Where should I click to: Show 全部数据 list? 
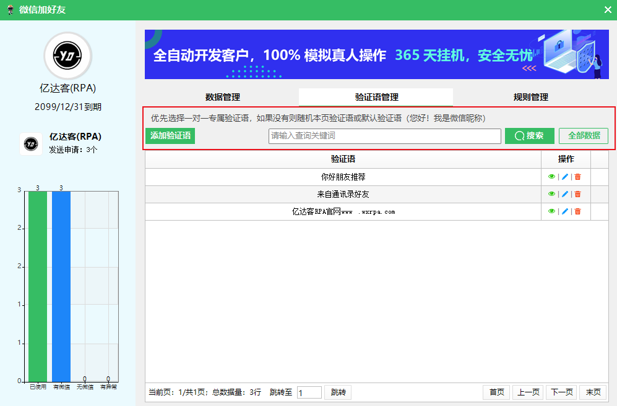tap(584, 136)
